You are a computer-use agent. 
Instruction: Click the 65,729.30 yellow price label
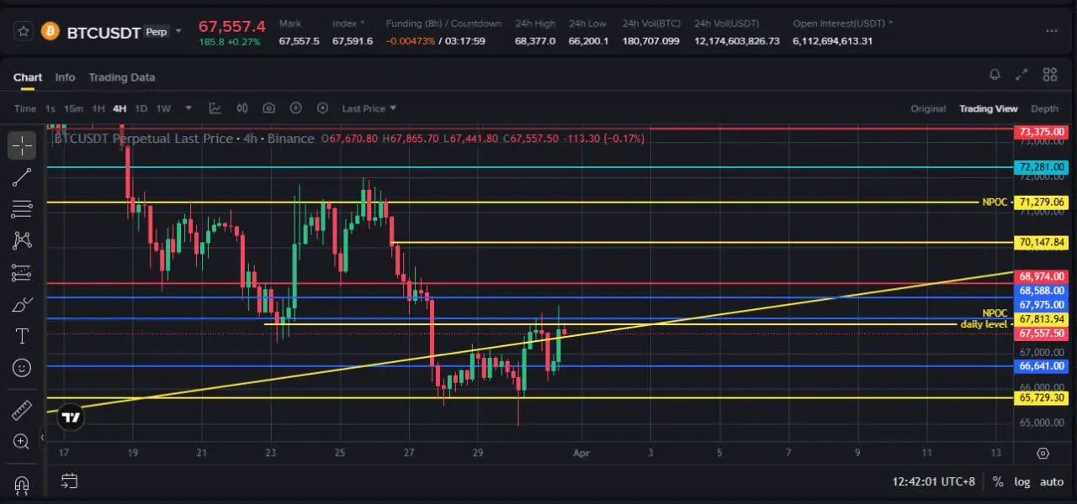click(1042, 398)
